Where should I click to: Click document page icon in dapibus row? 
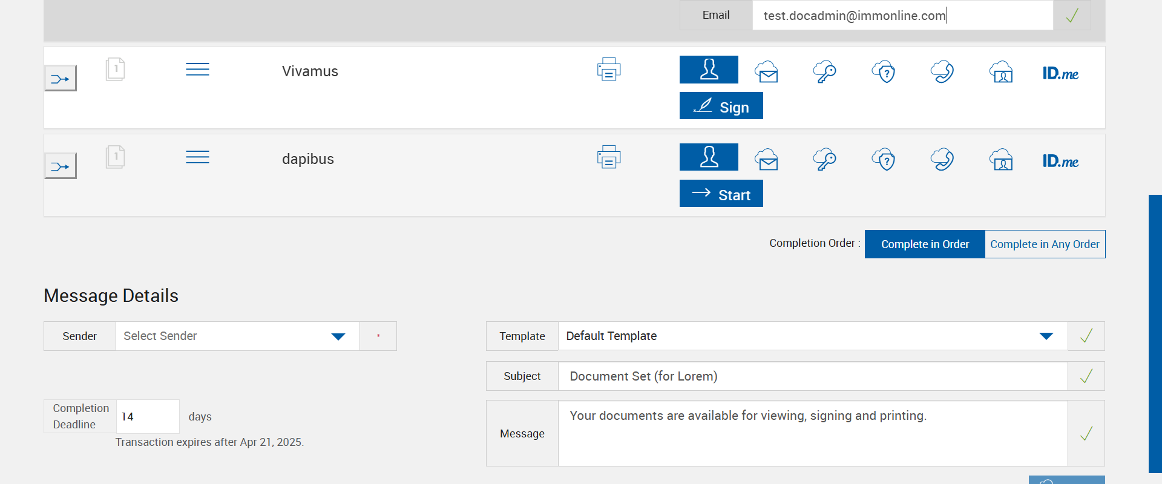(115, 157)
